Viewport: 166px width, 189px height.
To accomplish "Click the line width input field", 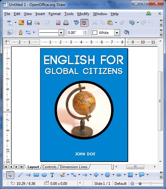I will point(75,32).
